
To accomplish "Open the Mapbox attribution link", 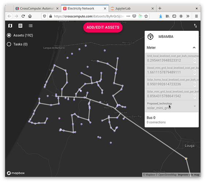I will pos(149,175).
